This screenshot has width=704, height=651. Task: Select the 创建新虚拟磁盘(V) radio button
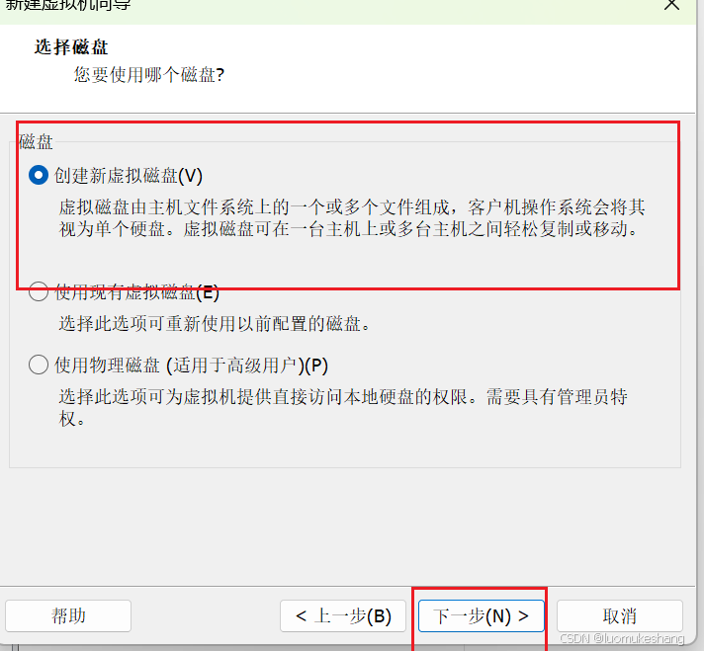point(39,175)
